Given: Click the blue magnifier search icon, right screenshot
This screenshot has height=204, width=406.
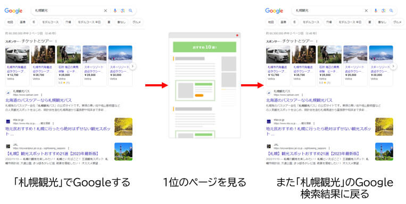Looking at the screenshot, I should pos(391,11).
